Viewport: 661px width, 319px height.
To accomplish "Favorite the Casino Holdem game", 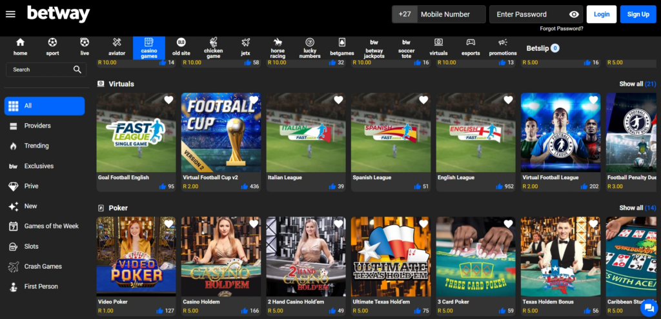I will pyautogui.click(x=253, y=224).
